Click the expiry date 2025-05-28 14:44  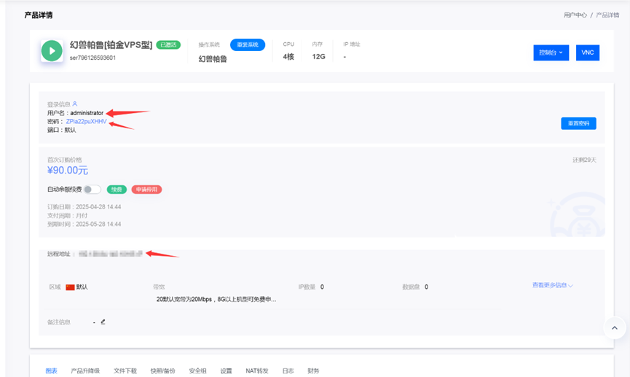[x=98, y=224]
